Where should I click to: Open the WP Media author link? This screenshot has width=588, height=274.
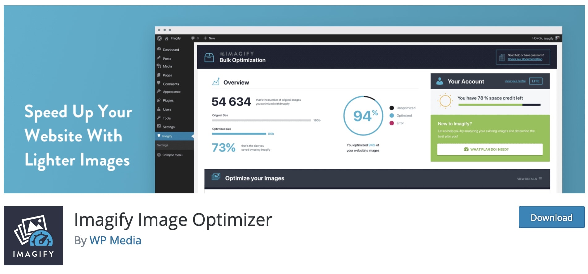[x=115, y=240]
